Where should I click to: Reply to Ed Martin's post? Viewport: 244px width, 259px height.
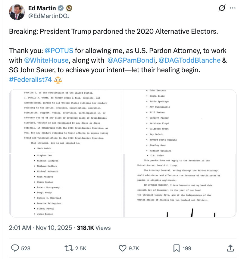[16, 248]
